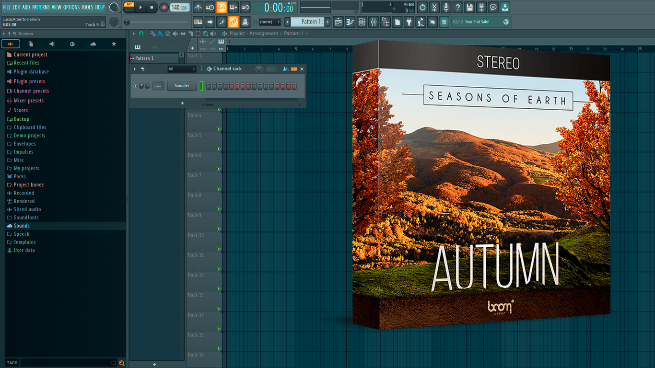Open the browser favorites star tab
This screenshot has height=368, width=655.
114,44
